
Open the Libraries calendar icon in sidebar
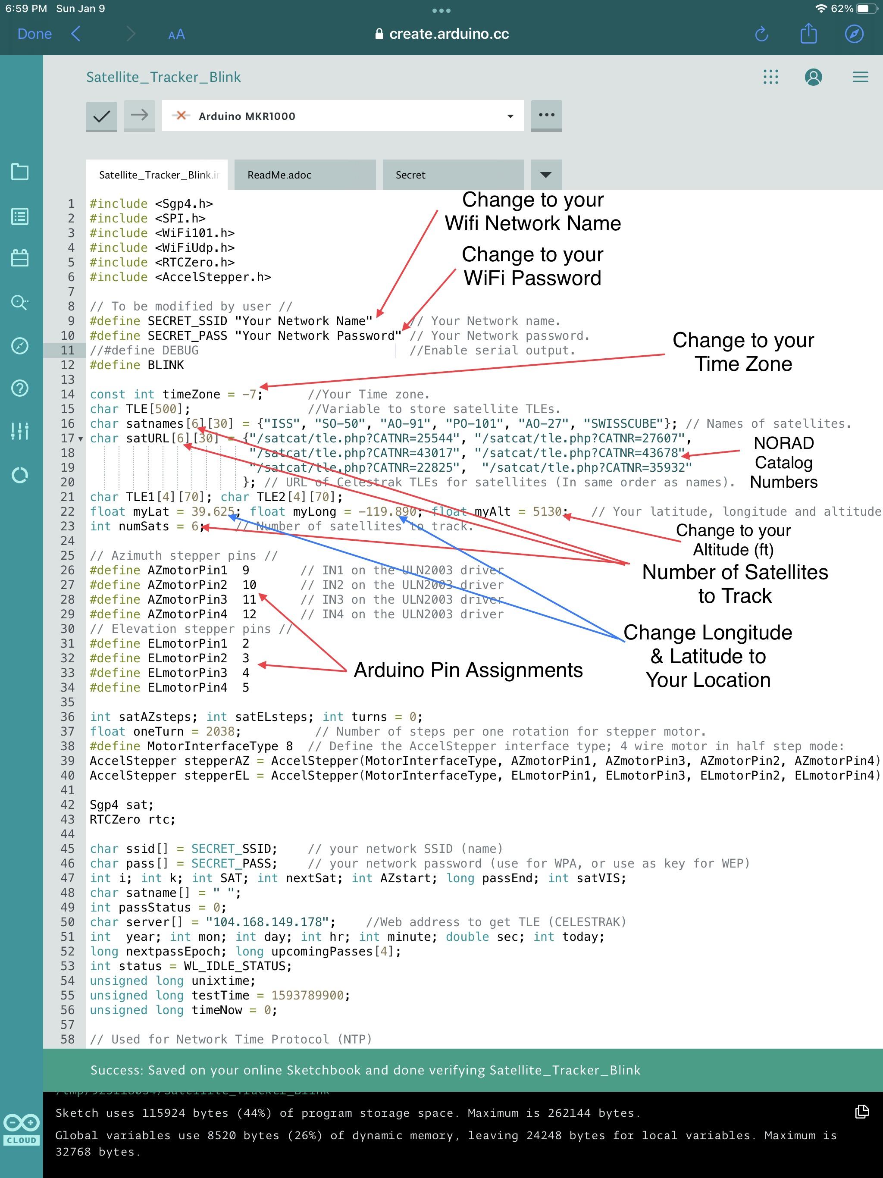click(x=20, y=258)
